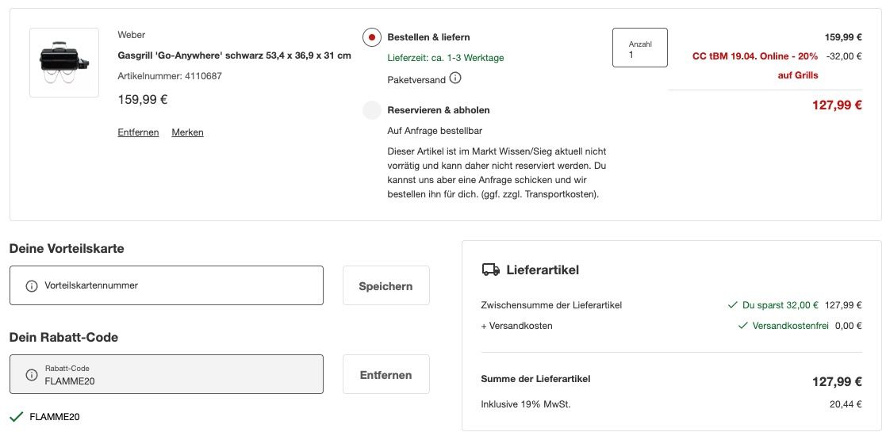Click the green checkmark beside FLAMME20
The image size is (886, 436).
click(16, 417)
